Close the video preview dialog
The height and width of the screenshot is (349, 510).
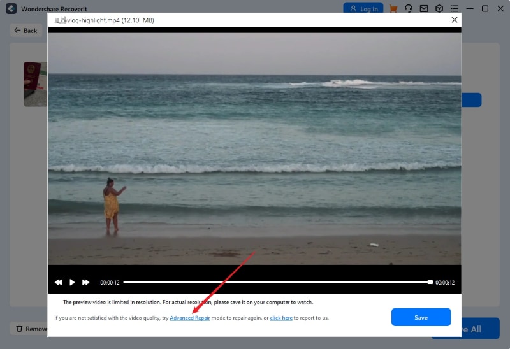pos(455,20)
